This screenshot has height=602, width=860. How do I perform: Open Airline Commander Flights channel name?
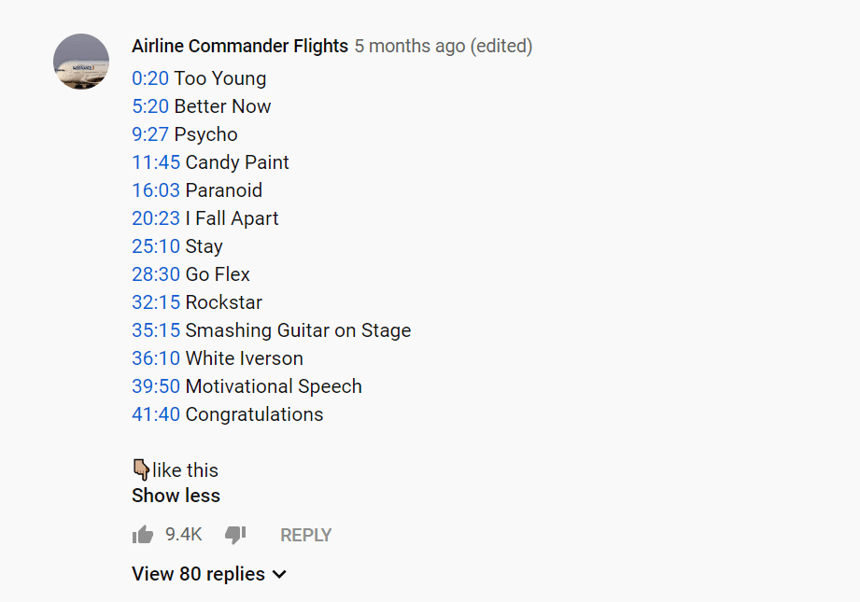point(240,46)
